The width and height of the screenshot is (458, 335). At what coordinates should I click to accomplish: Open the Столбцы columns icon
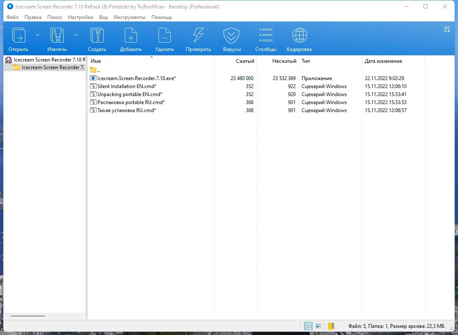266,35
